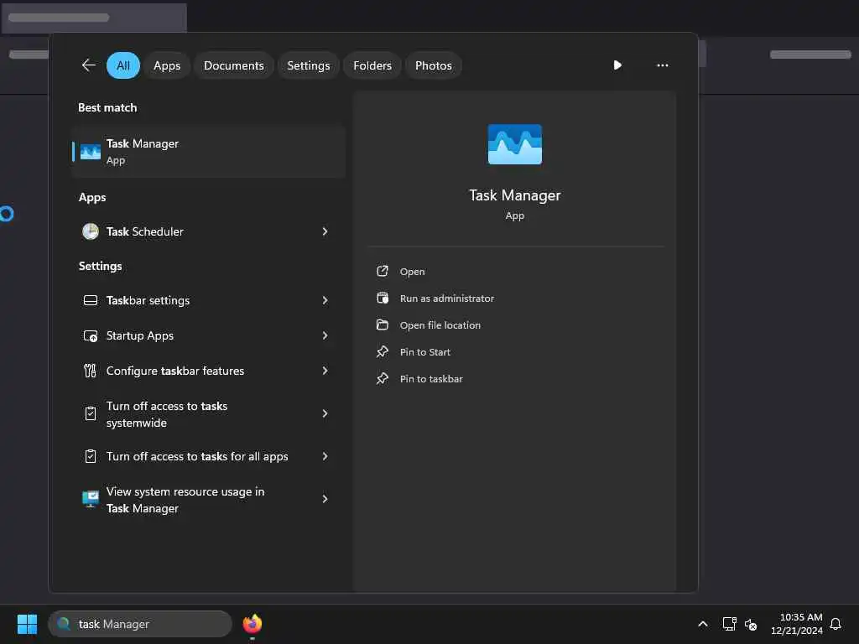This screenshot has height=644, width=859.
Task: Click icon for tasks for all apps
Action: 91,456
